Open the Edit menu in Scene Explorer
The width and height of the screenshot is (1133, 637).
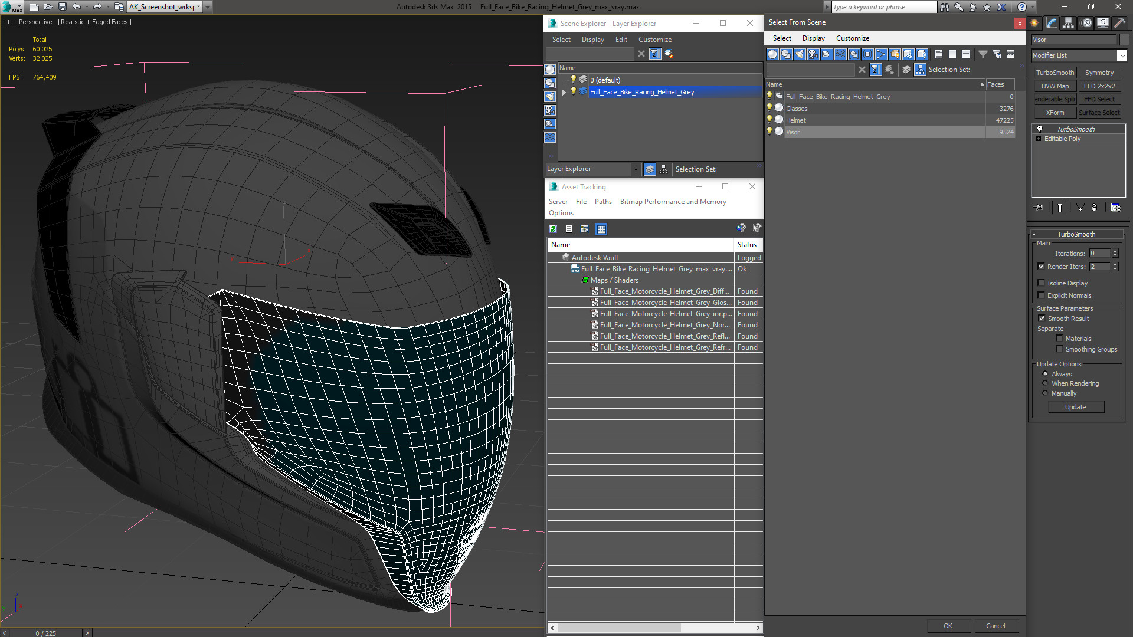coord(621,40)
